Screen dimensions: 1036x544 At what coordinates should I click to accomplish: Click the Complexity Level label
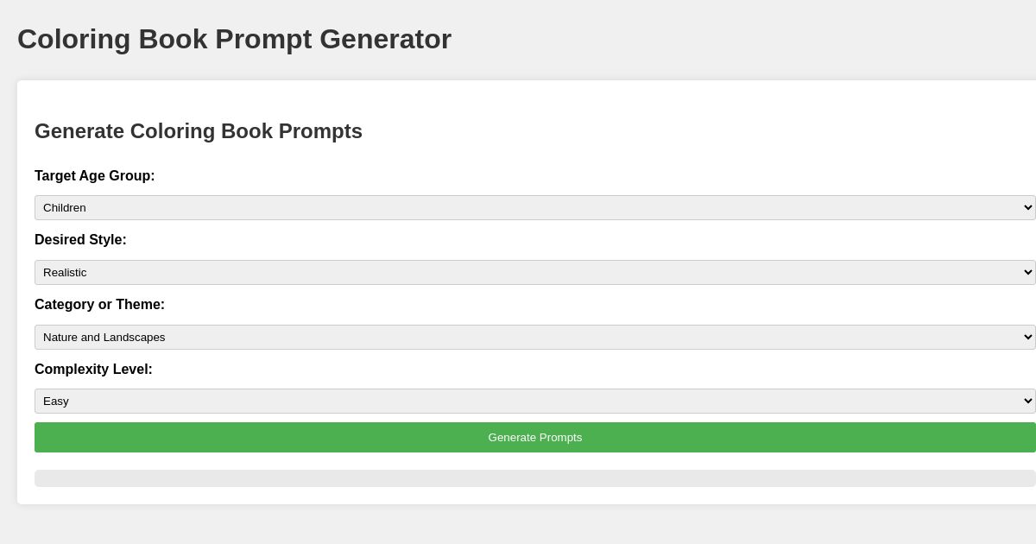coord(93,370)
